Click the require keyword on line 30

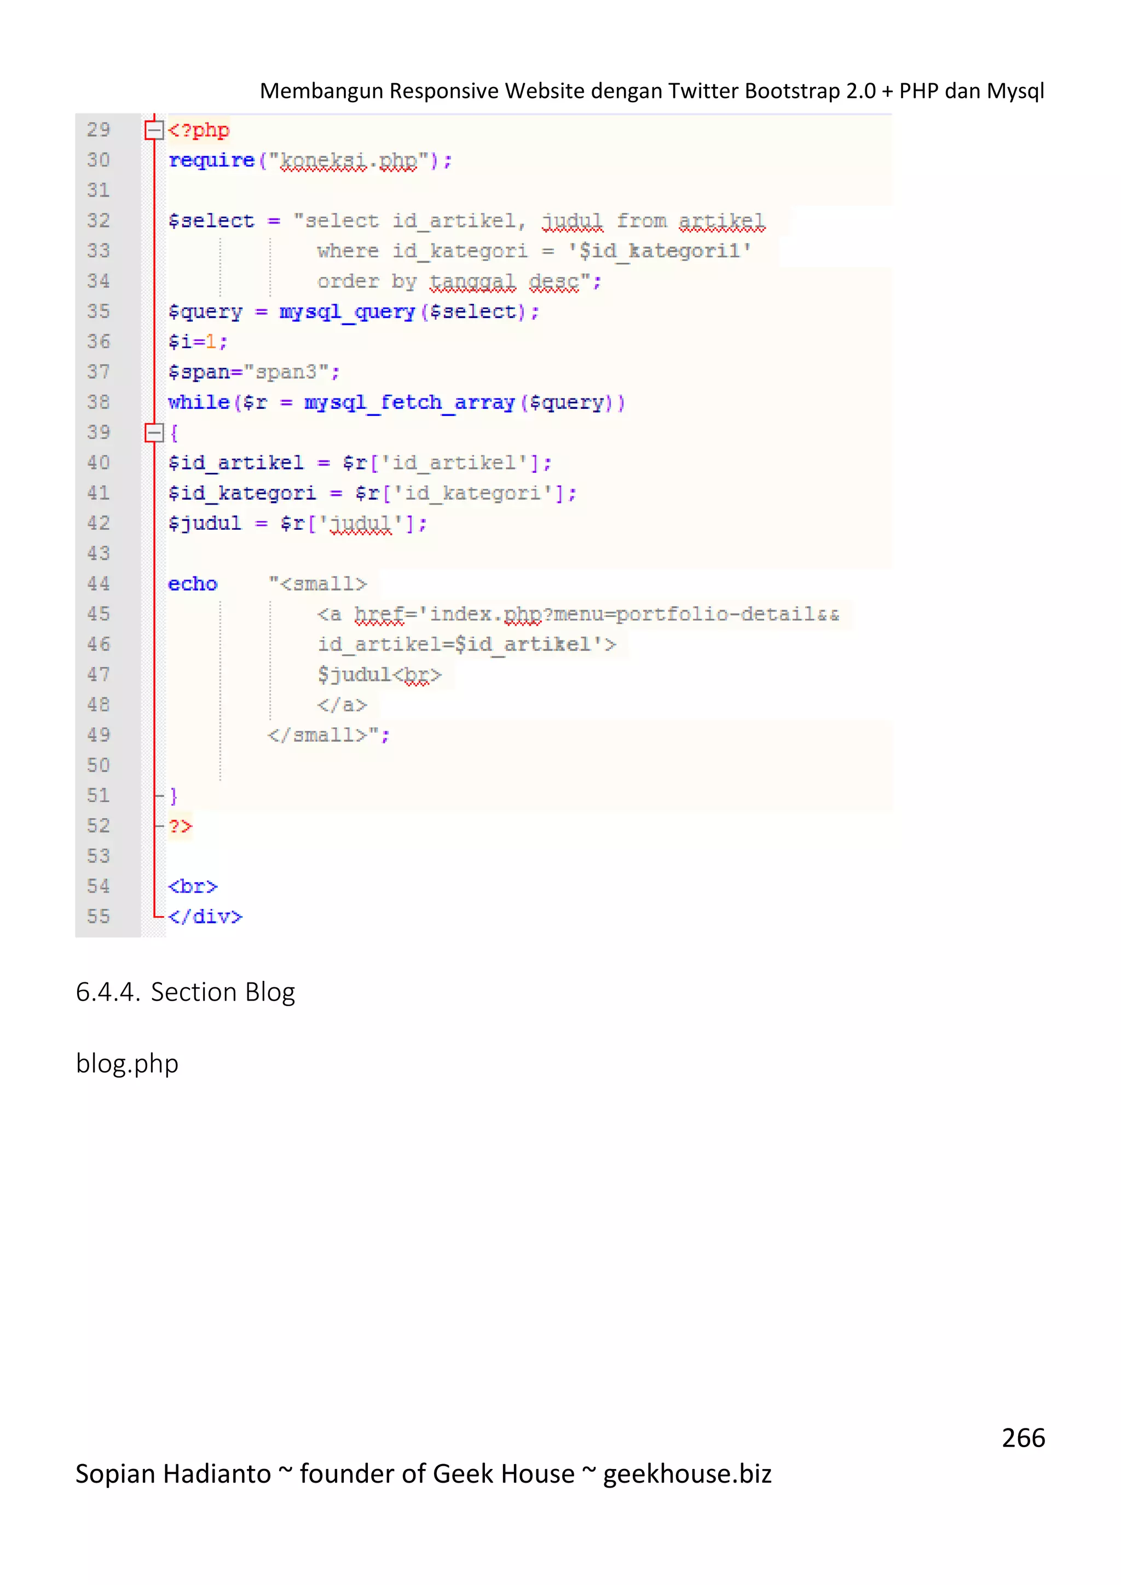pos(212,161)
